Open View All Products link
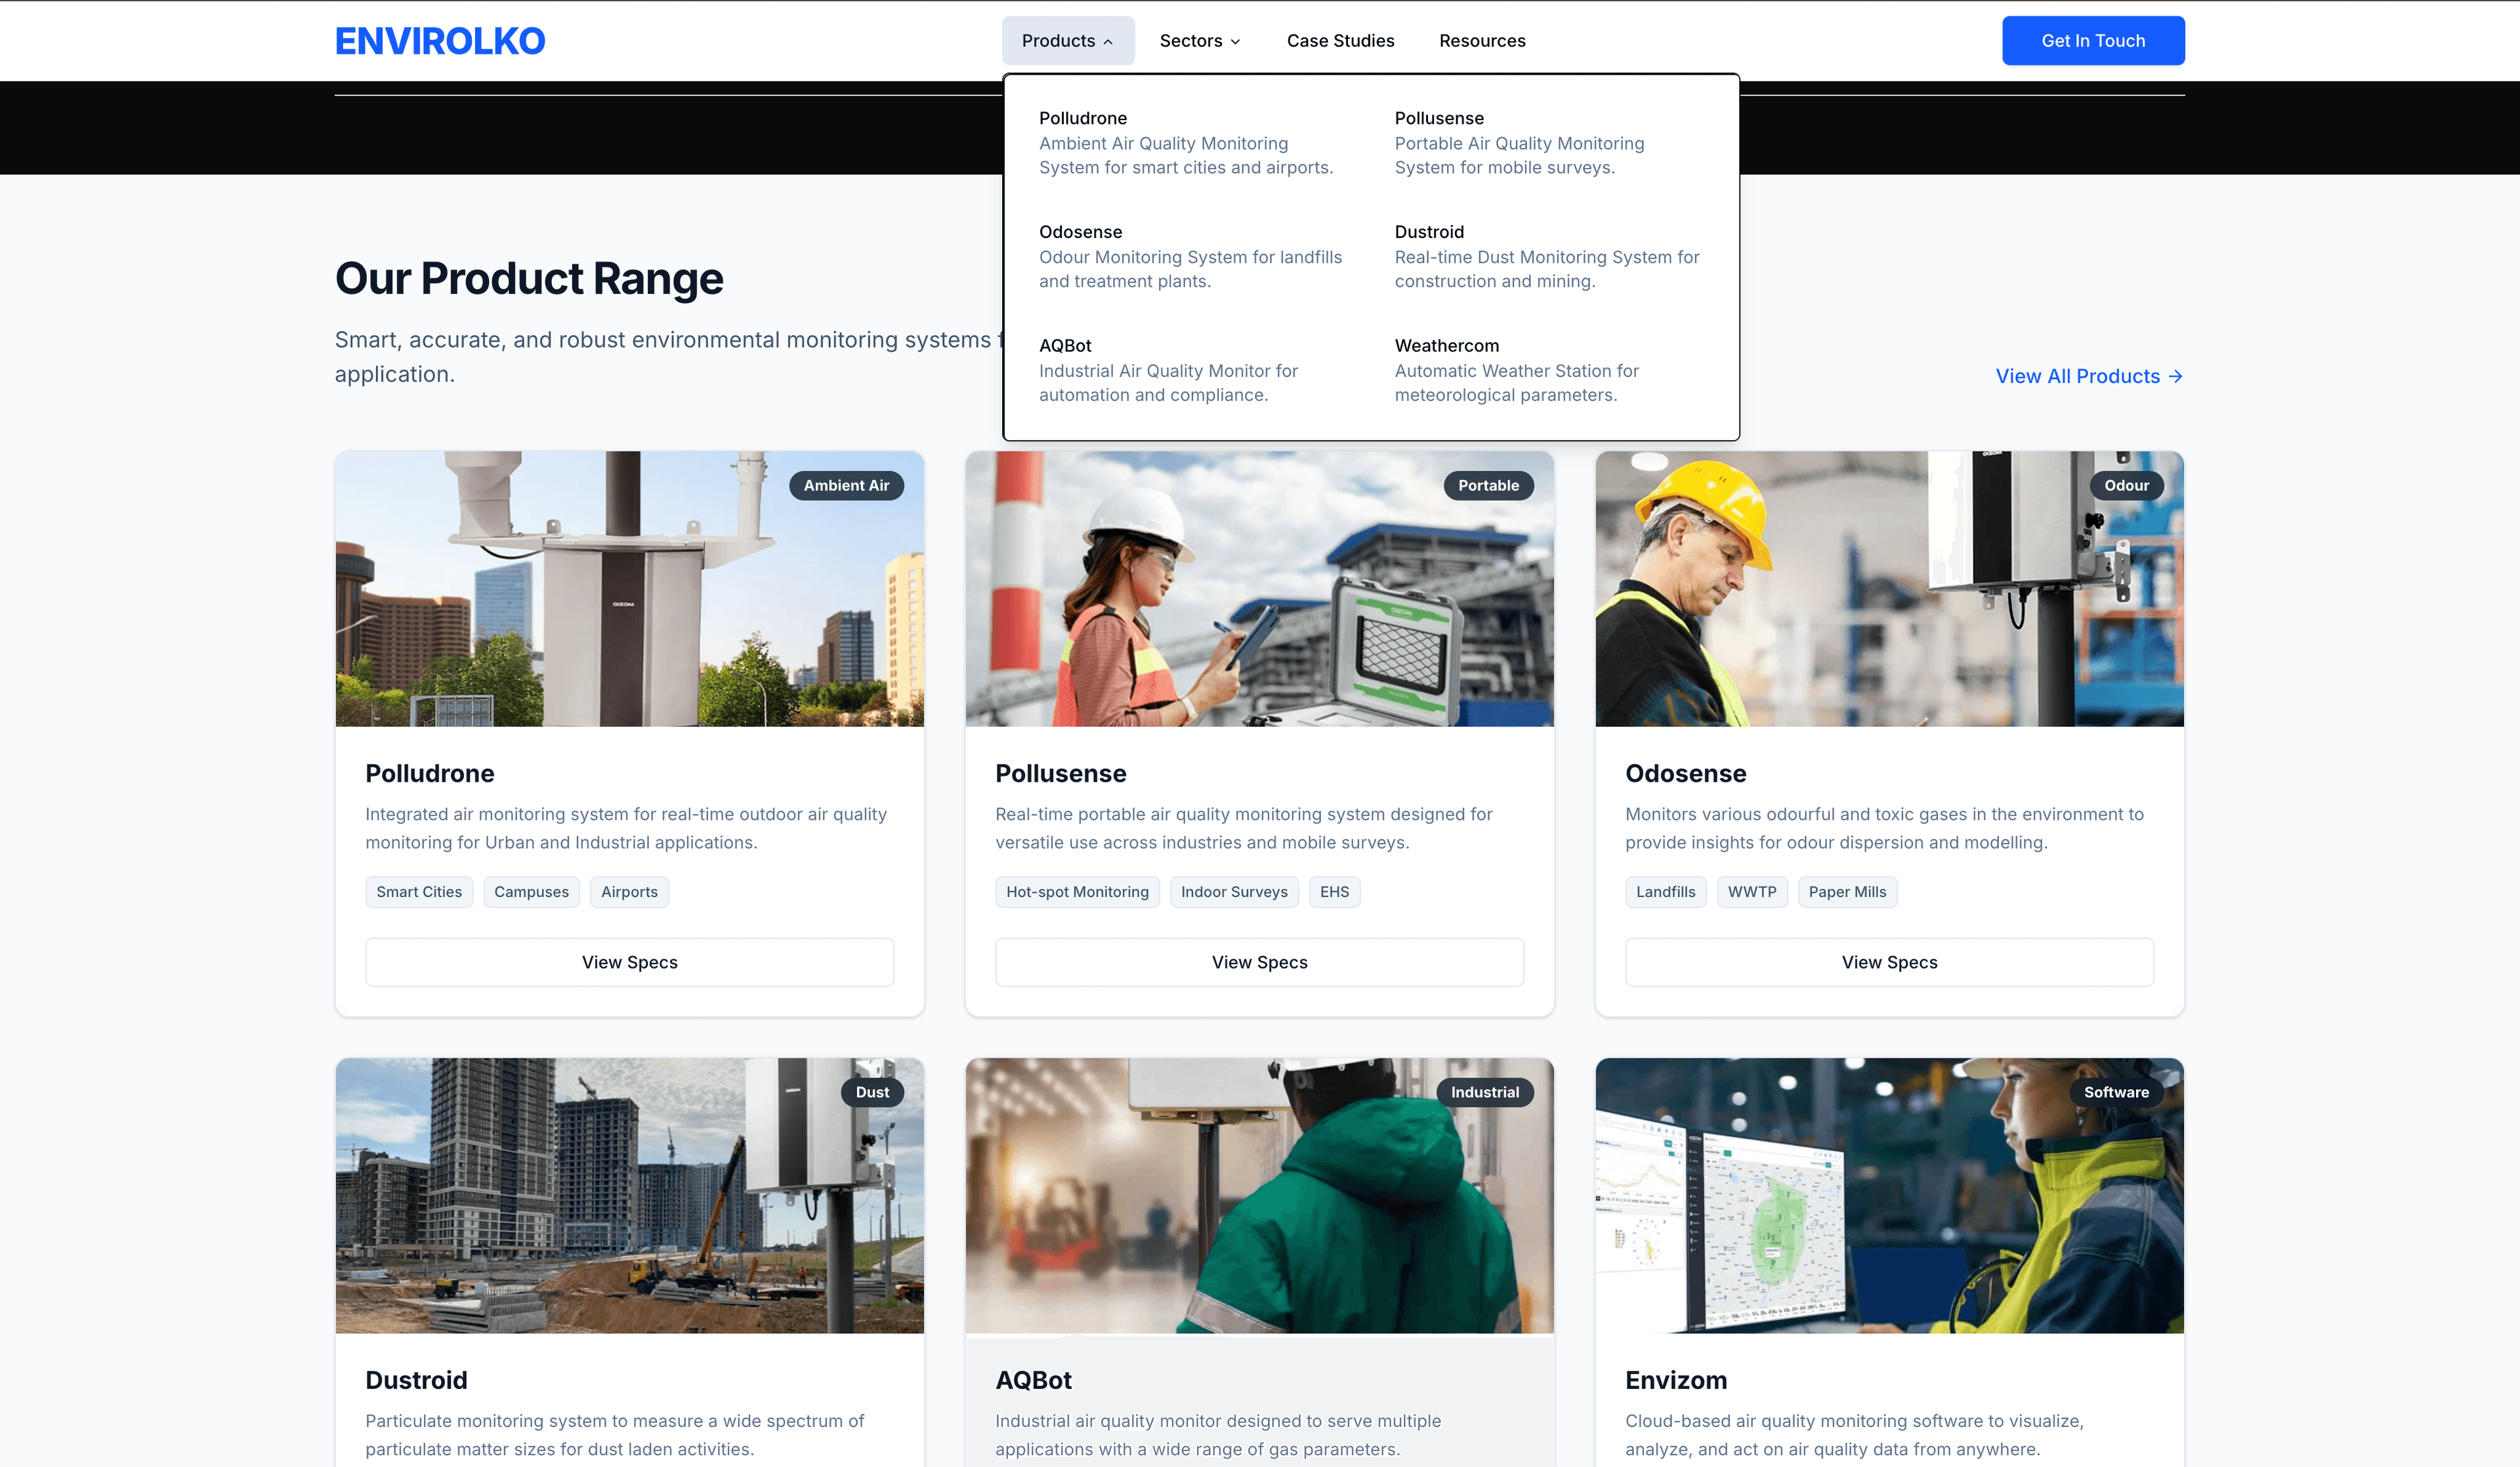 (x=2077, y=376)
